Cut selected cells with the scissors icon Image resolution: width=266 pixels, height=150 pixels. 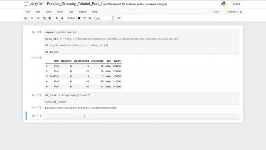pyautogui.click(x=39, y=18)
